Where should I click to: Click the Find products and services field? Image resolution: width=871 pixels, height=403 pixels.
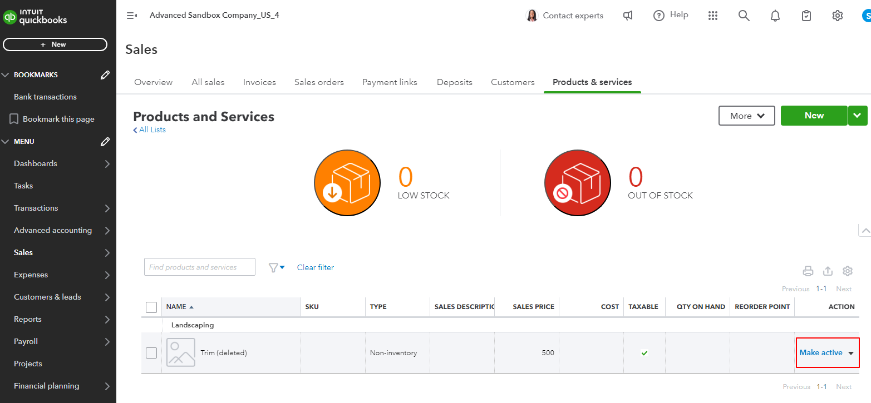pyautogui.click(x=199, y=267)
